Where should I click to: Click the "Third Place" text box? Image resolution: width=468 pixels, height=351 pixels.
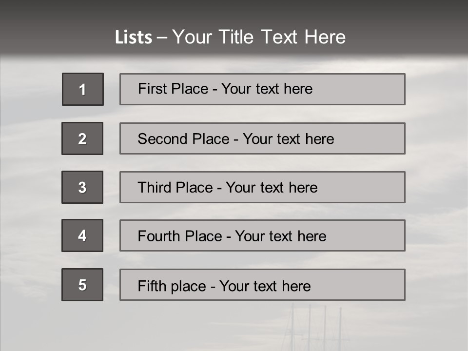(x=262, y=187)
